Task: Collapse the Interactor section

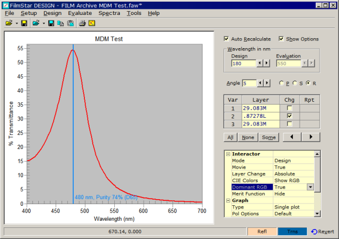Action: (x=228, y=154)
